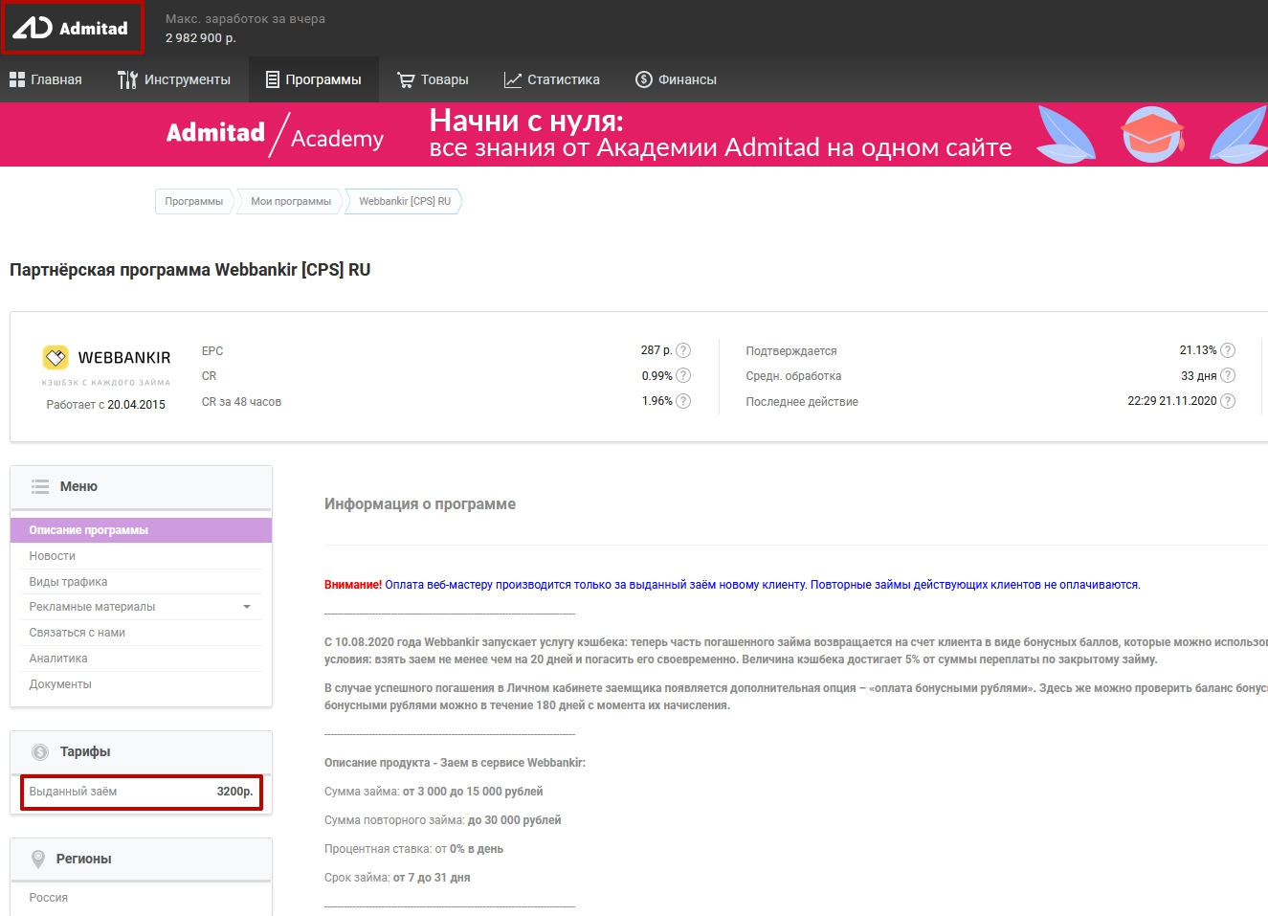Click the tariff amount 3200р.

pos(235,792)
